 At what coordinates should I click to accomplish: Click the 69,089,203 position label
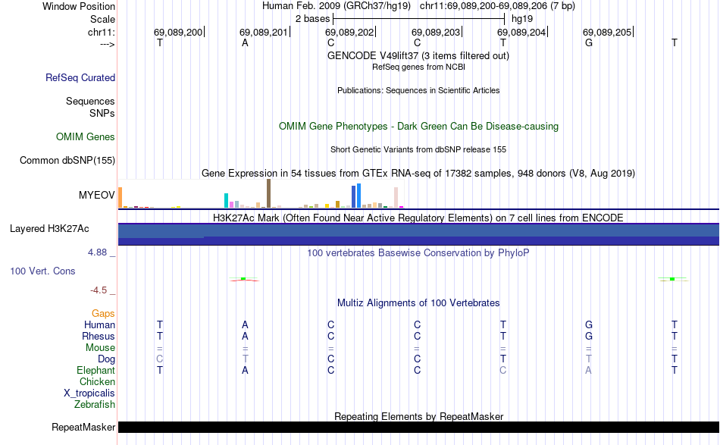(436, 32)
